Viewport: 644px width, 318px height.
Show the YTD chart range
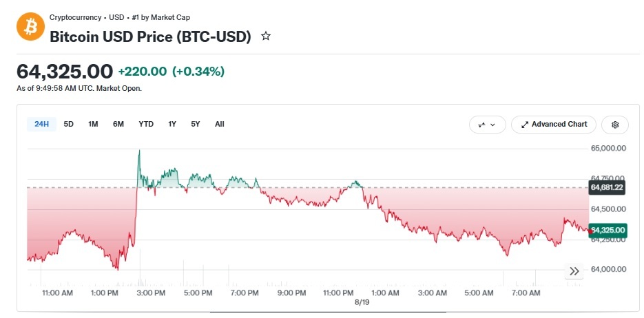pyautogui.click(x=146, y=125)
